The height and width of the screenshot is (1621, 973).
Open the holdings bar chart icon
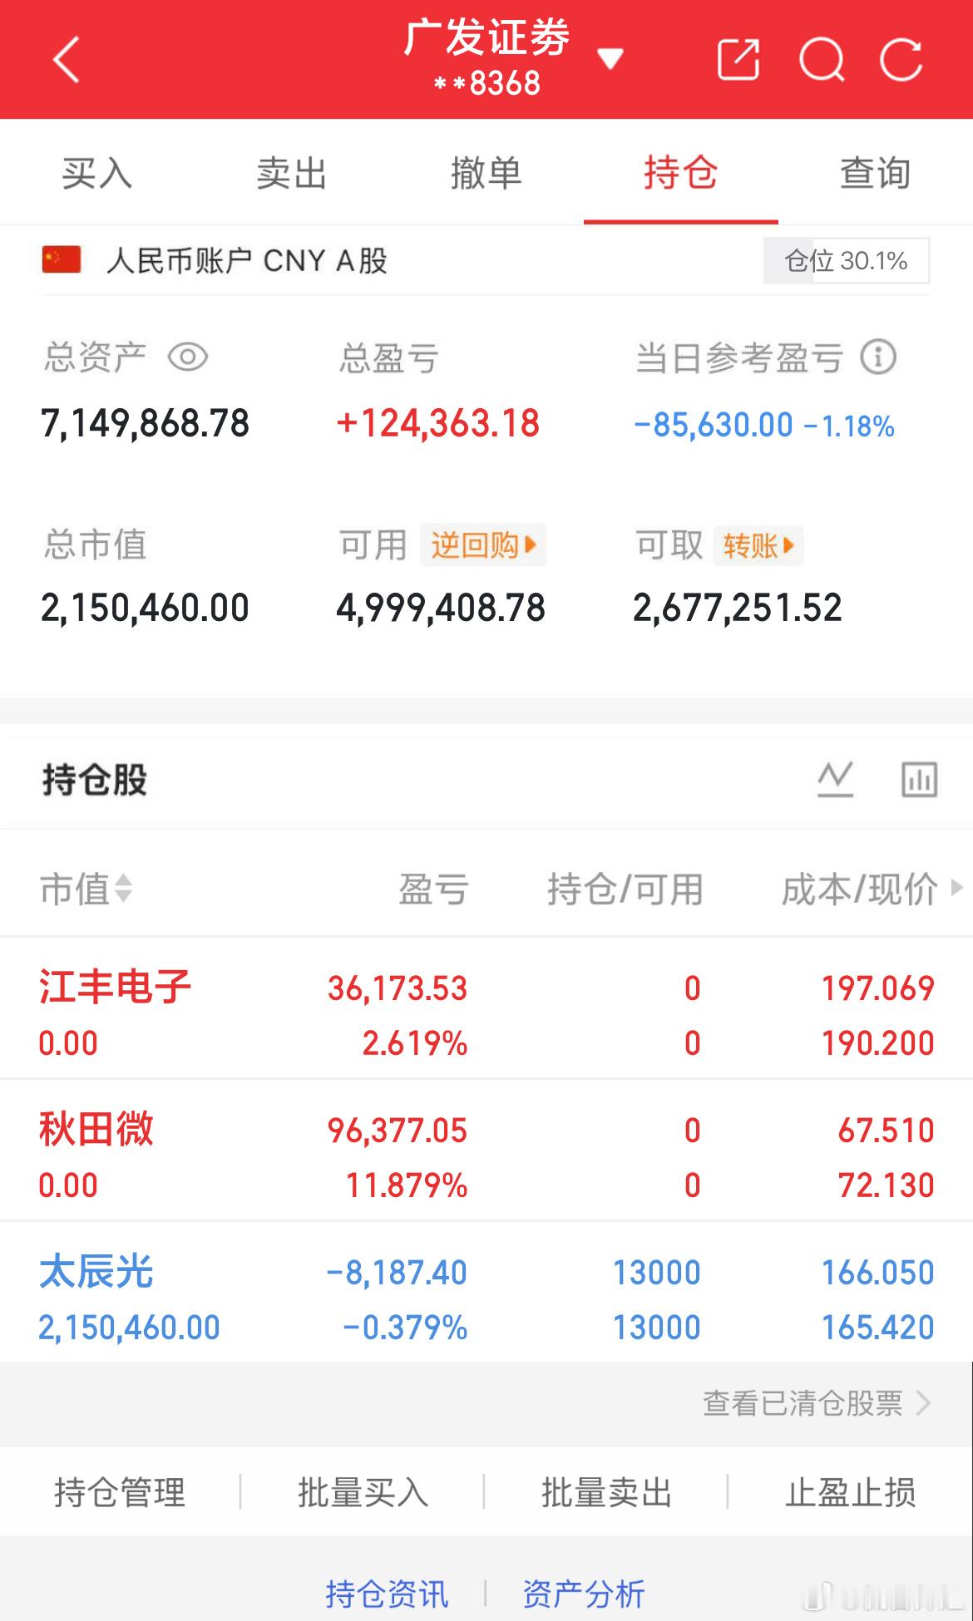click(x=920, y=780)
